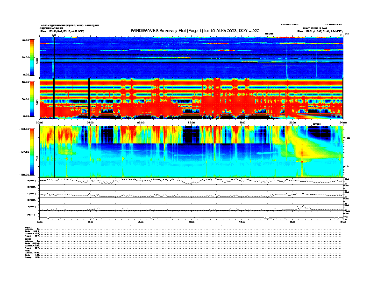Screen dimensions: 370x285
Task: Click the WIND/WAVES Summary Plot title
Action: (x=195, y=31)
